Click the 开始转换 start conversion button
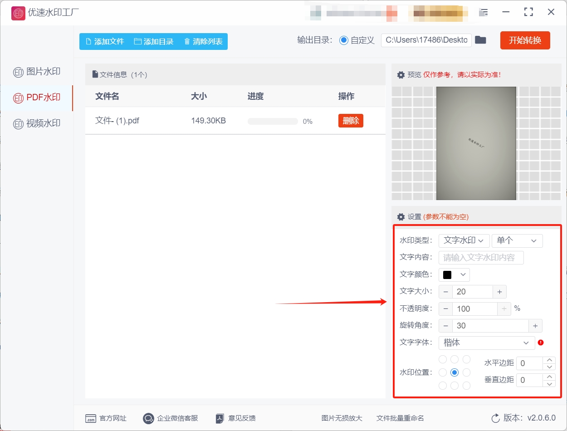567x431 pixels. click(x=525, y=40)
